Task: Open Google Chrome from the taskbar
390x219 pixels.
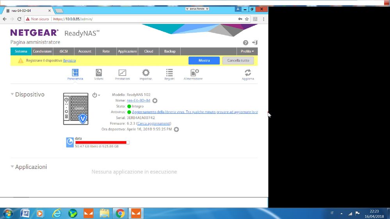Action: point(120,213)
